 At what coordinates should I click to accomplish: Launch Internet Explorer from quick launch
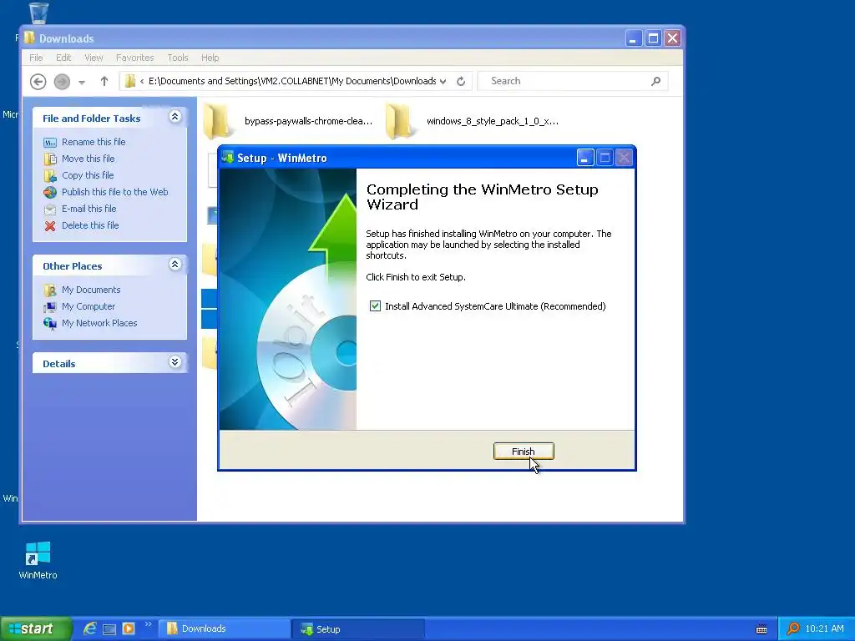coord(89,628)
